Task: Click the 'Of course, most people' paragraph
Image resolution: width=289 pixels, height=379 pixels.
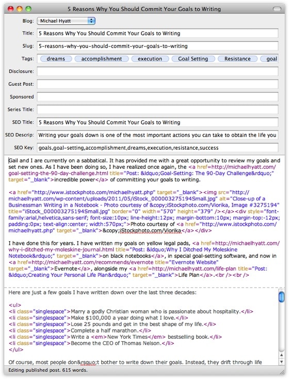Action: point(135,362)
